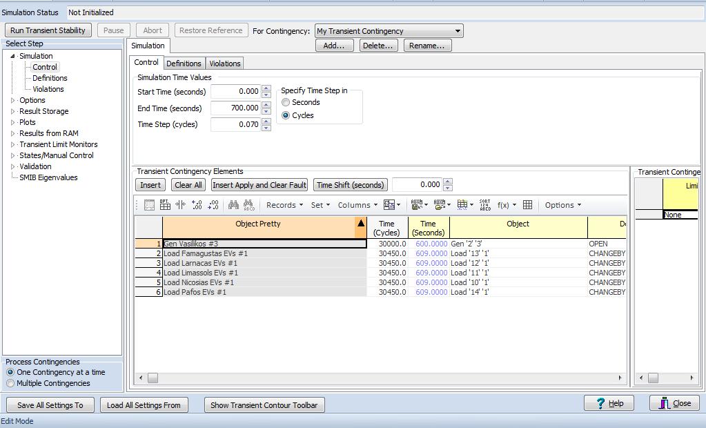Switch to the Control tab

[146, 63]
